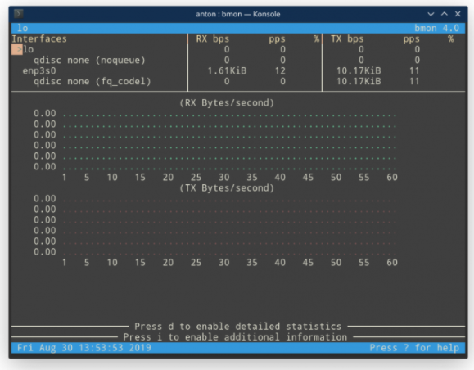Image resolution: width=474 pixels, height=370 pixels.
Task: Click the qdisc none (fq_codel) entry
Action: point(93,81)
